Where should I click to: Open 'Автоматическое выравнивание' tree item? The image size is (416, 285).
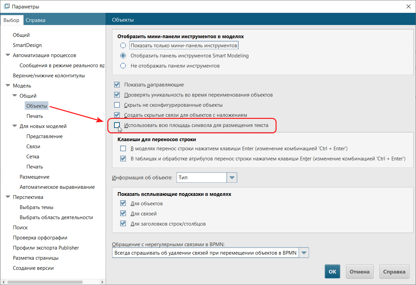click(x=57, y=187)
